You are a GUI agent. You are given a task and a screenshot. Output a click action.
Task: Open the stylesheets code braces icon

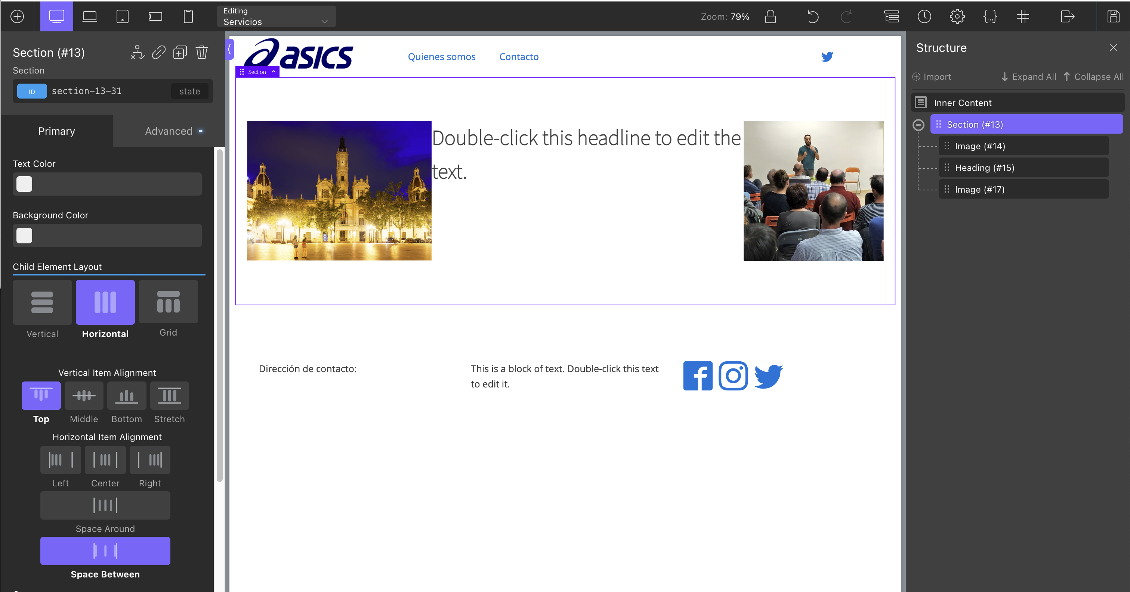989,17
